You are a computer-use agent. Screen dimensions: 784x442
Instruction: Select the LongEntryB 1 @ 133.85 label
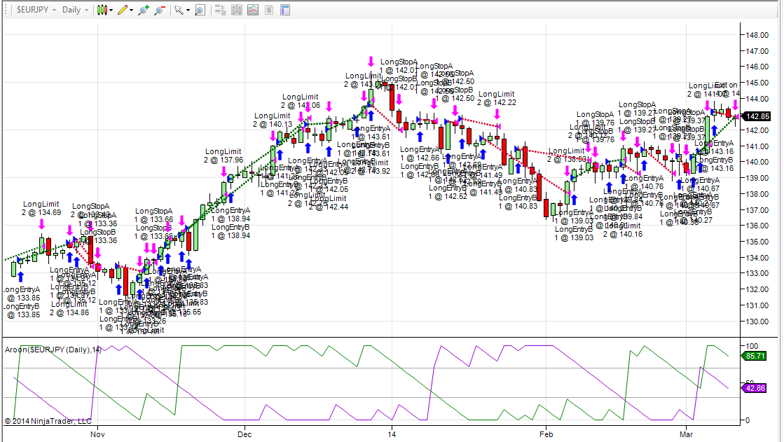pos(22,310)
